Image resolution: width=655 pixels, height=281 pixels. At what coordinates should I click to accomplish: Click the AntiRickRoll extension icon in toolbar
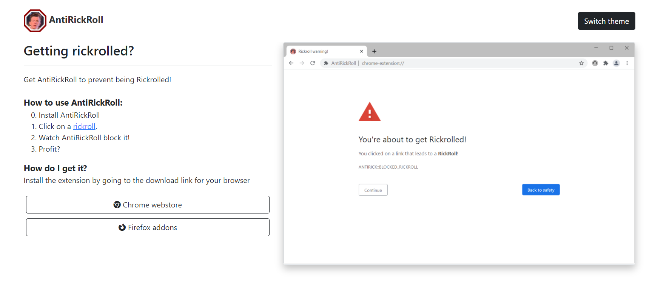click(595, 63)
